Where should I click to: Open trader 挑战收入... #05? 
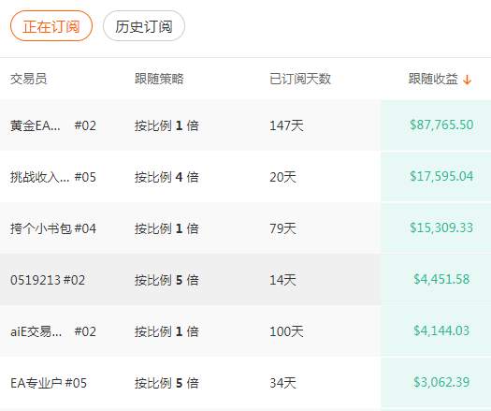[x=53, y=177]
